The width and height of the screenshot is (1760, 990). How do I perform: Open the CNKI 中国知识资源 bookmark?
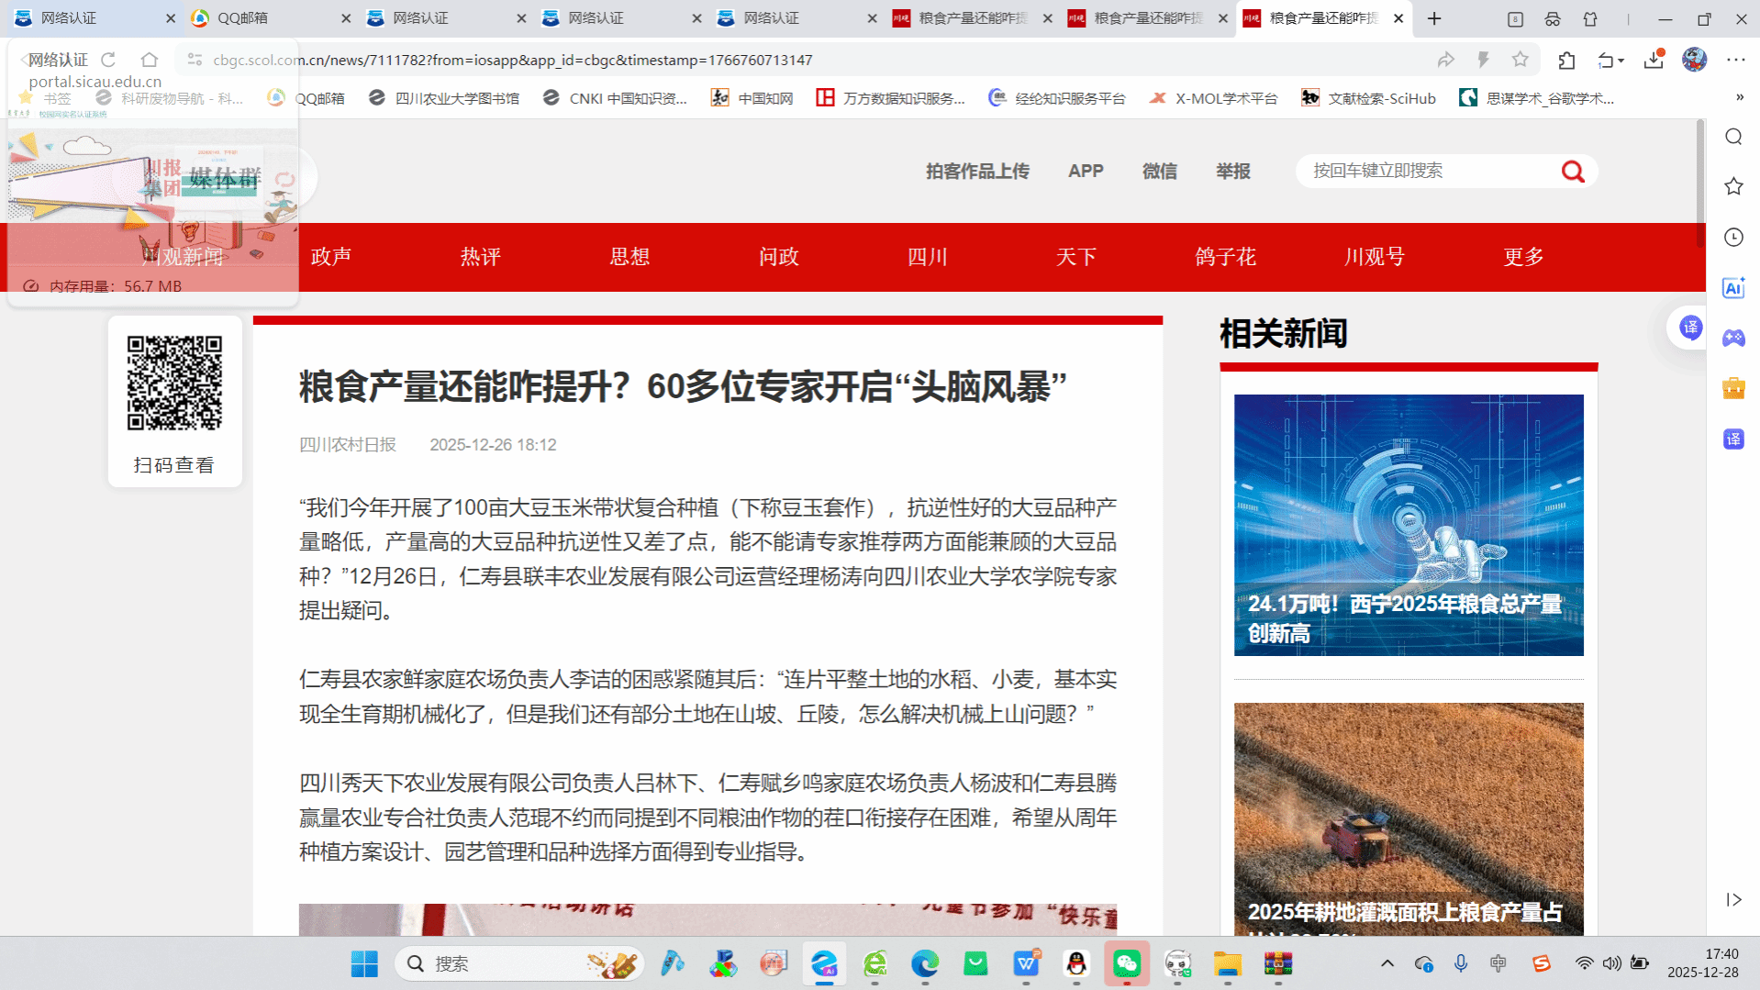pyautogui.click(x=615, y=98)
